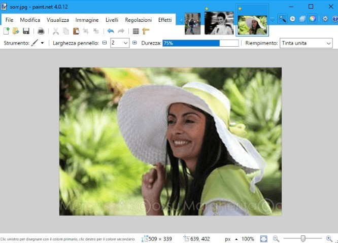The height and width of the screenshot is (243, 338).
Task: Decrease brush width with the minus button
Action: tap(105, 43)
